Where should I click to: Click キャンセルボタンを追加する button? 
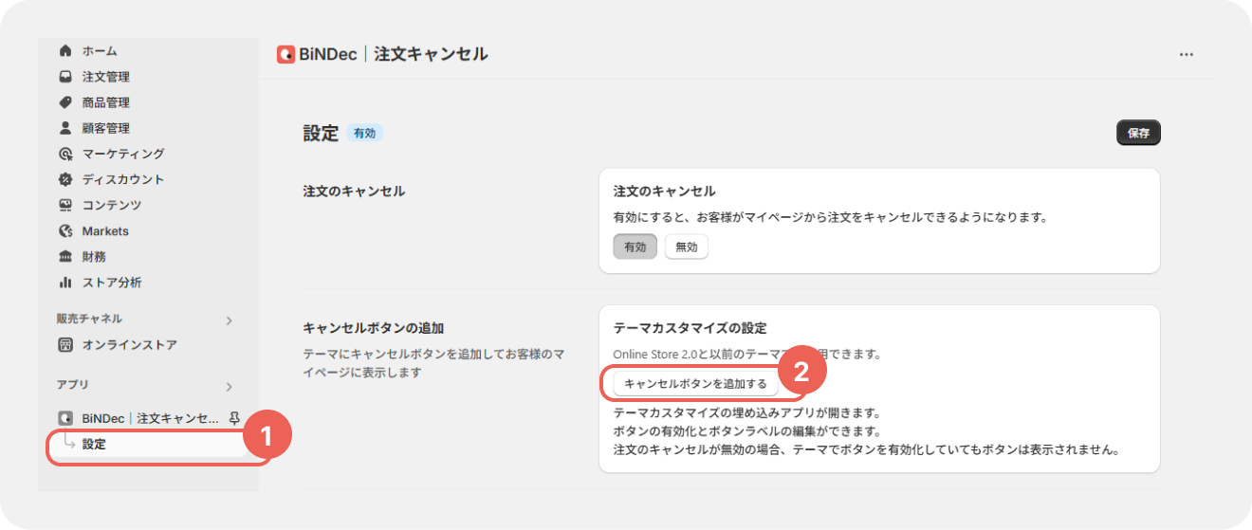696,384
